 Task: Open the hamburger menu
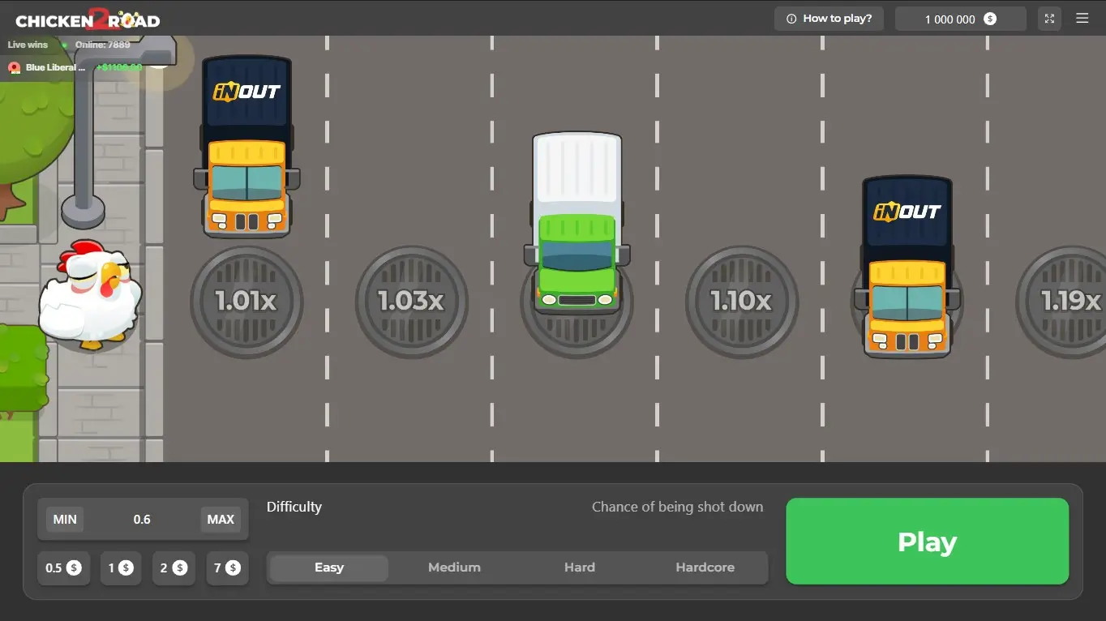pos(1082,19)
